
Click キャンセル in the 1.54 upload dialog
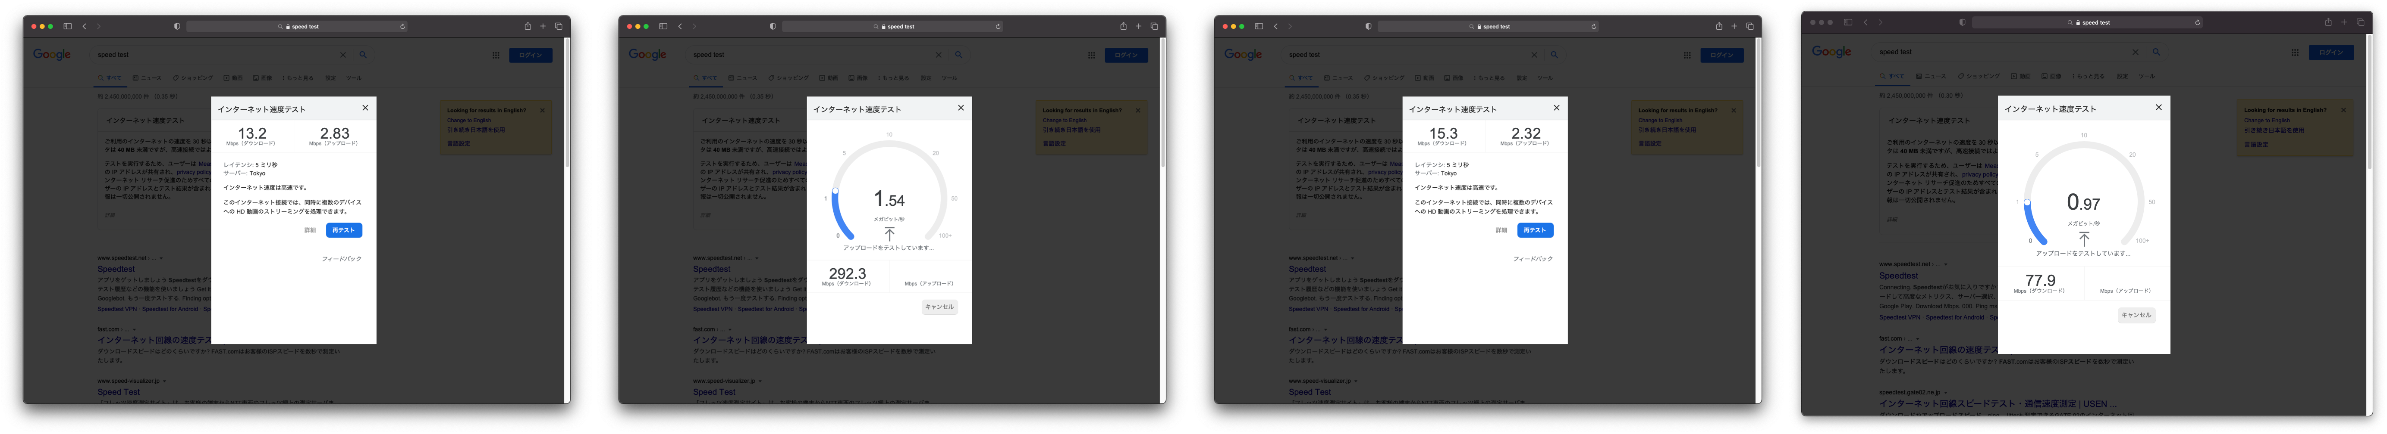click(x=939, y=307)
